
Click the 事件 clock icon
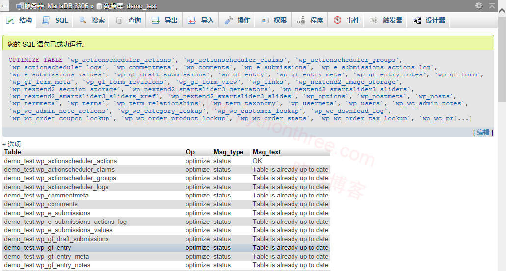[x=337, y=20]
